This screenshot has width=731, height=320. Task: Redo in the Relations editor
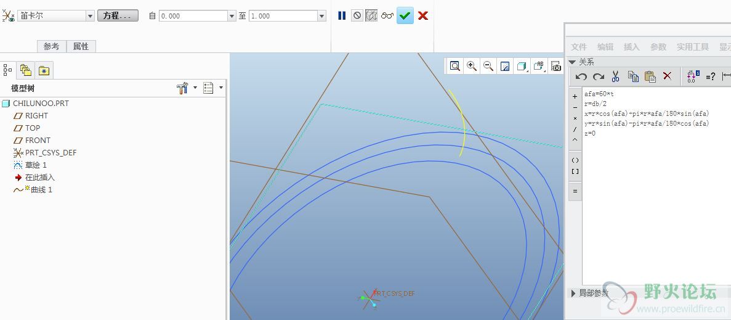(599, 76)
